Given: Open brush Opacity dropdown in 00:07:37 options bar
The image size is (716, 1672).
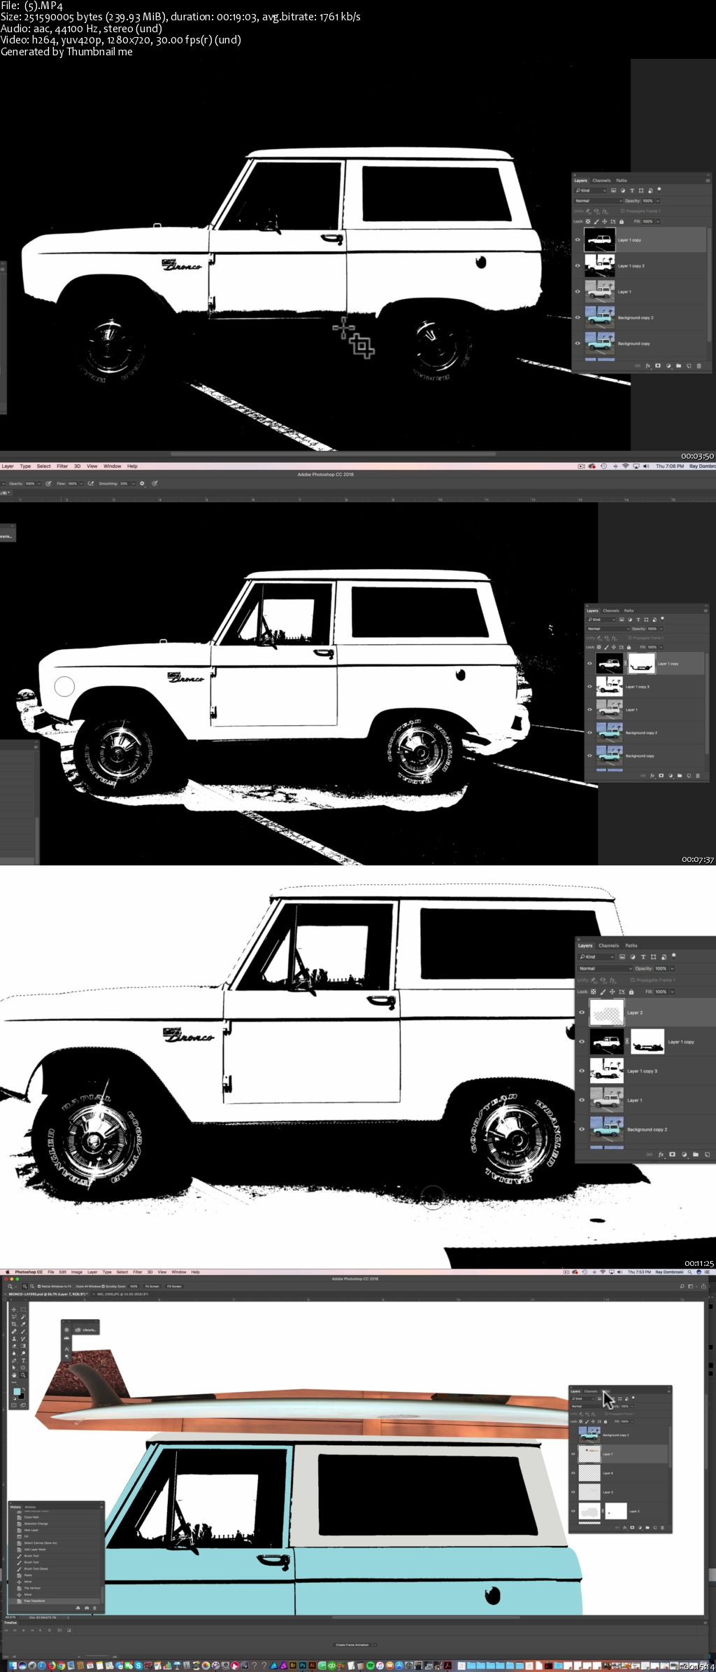Looking at the screenshot, I should point(38,483).
